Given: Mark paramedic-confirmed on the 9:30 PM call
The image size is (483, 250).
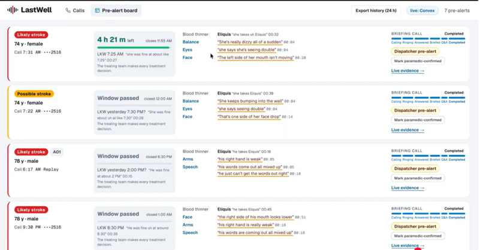Looking at the screenshot, I should tap(418, 236).
